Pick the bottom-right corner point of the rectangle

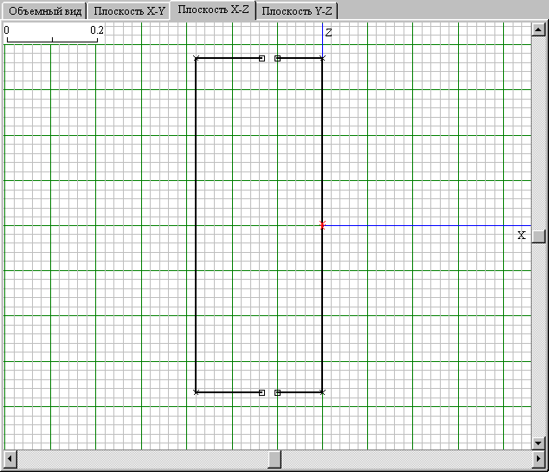click(x=322, y=392)
